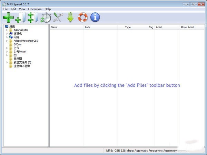
Task: Expand the Adobe Photoshop CS5 folder node
Action: tap(7, 41)
